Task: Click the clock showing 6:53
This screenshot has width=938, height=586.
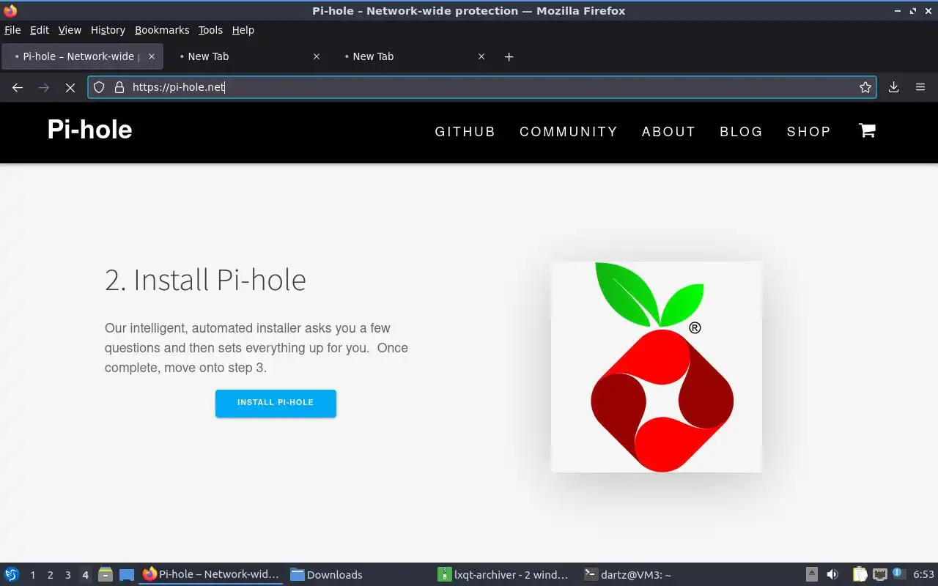Action: 923,574
